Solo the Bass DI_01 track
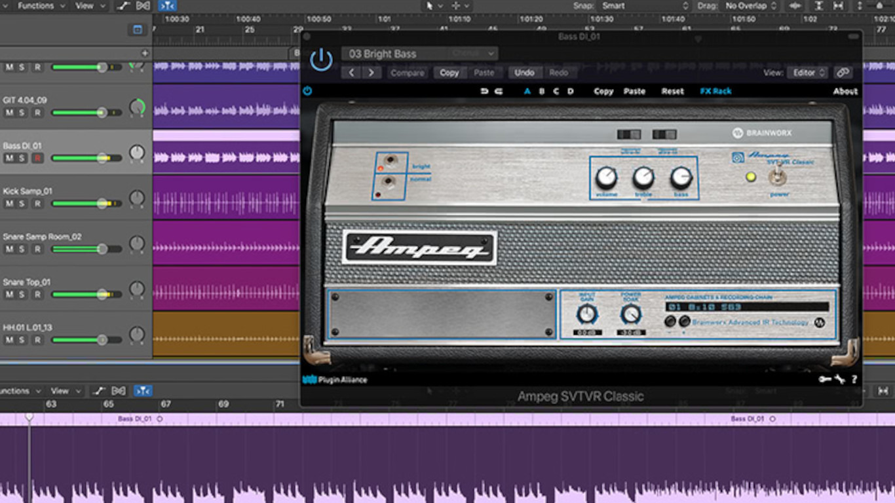895x503 pixels. 22,158
